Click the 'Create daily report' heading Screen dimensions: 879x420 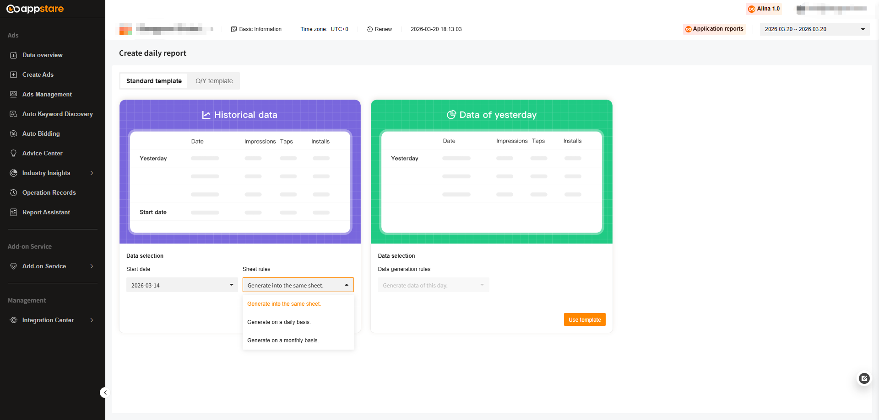[x=152, y=53]
